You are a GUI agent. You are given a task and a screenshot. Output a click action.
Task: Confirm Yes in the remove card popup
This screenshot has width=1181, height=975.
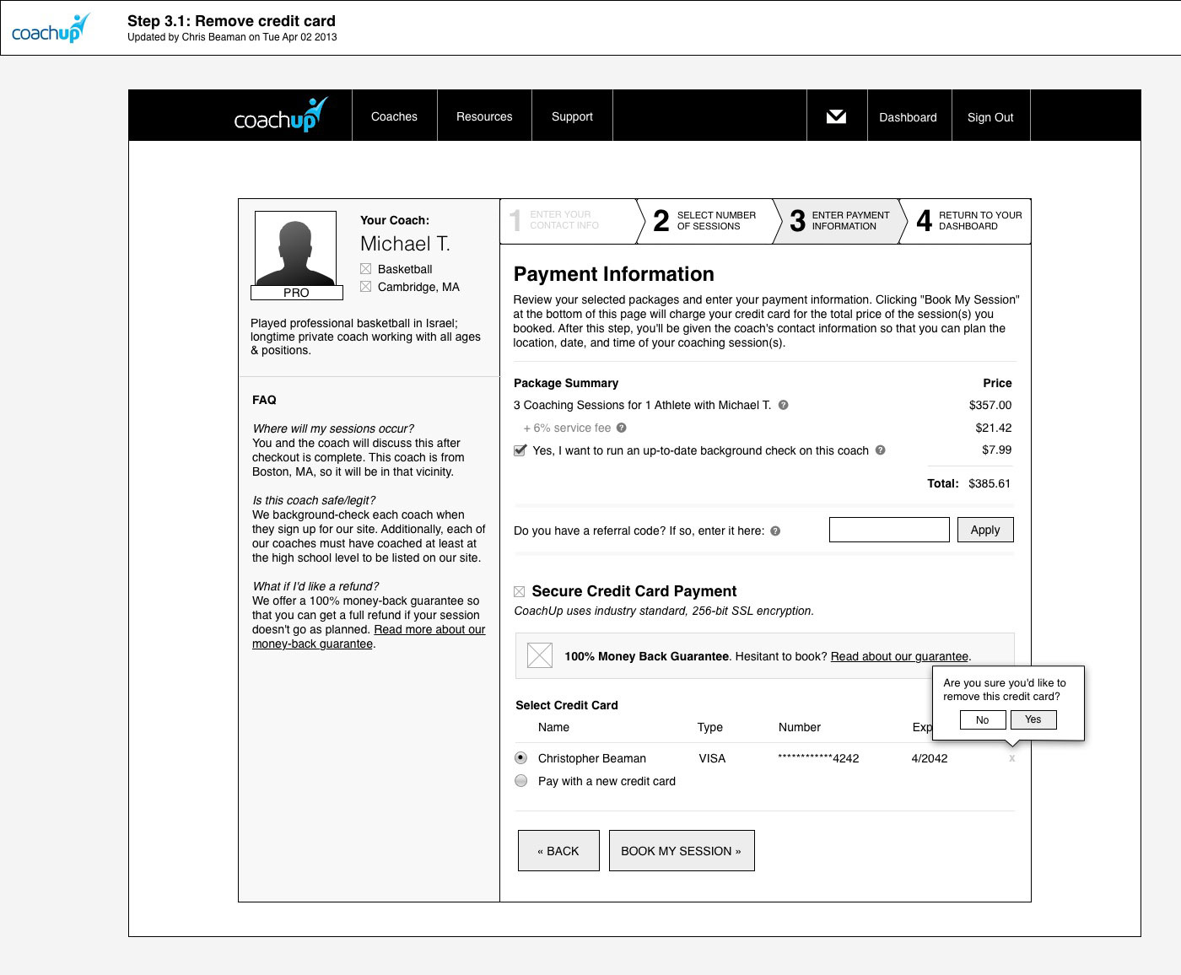pos(1033,719)
